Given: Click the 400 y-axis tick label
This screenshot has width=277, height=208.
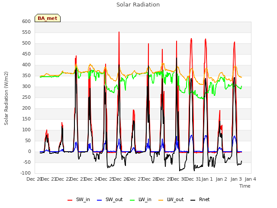Looking at the screenshot, I should click(x=26, y=65).
